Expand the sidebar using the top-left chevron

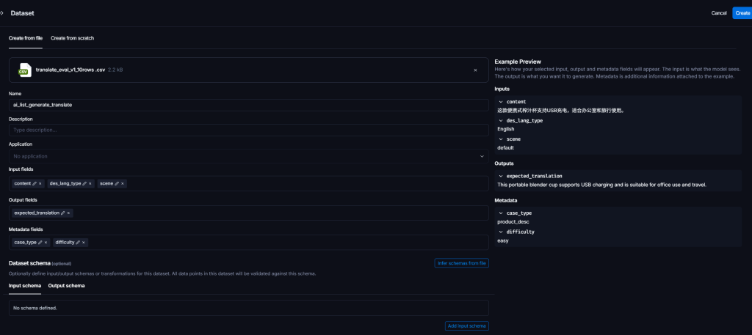click(x=3, y=12)
